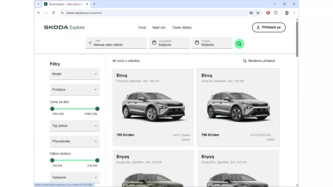
Task: Click the car image of AUTOCENTRÁ Elroq
Action: (238, 106)
